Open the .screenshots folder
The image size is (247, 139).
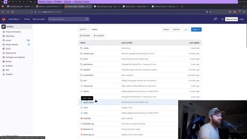[x=88, y=75]
